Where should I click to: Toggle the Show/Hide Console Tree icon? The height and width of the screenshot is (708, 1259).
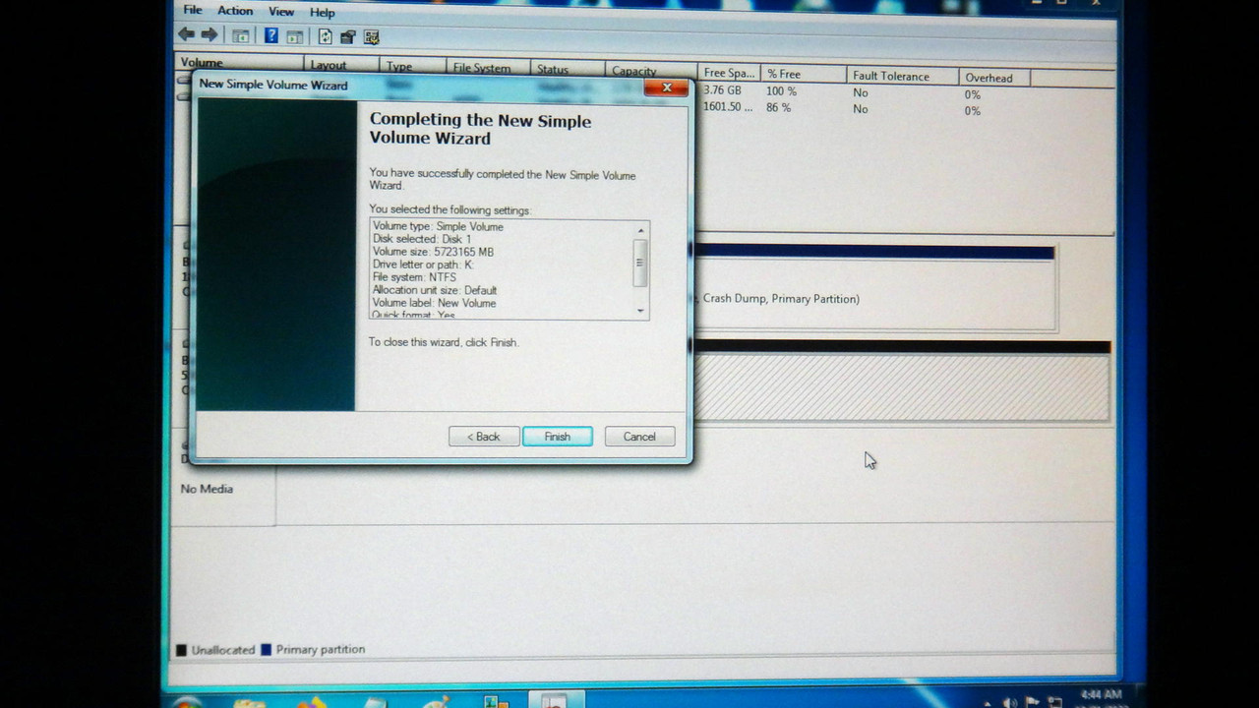pyautogui.click(x=241, y=36)
